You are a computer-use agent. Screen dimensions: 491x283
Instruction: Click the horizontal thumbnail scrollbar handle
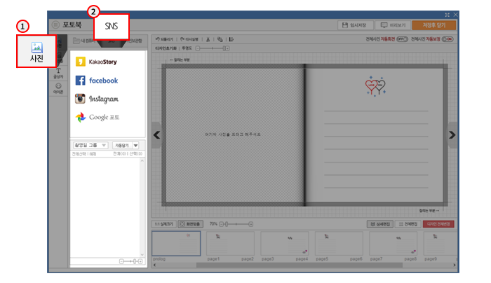pos(300,265)
